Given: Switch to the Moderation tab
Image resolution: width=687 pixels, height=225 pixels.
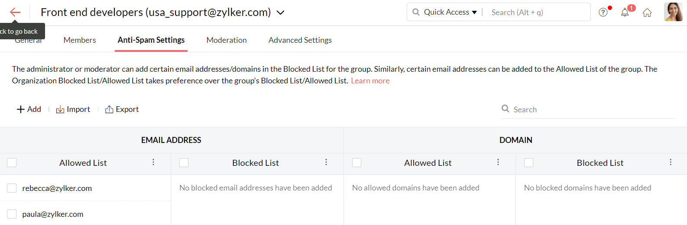Looking at the screenshot, I should (x=227, y=40).
